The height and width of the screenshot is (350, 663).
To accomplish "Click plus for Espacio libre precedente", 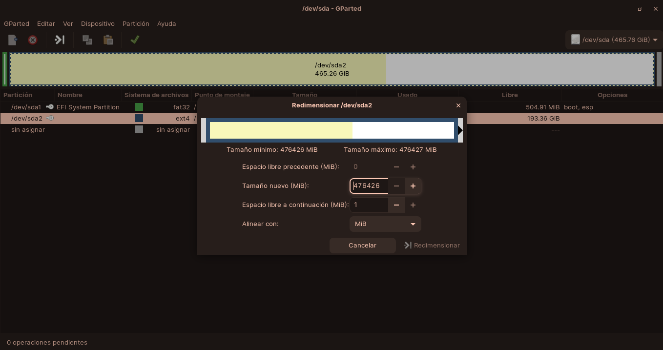I will click(413, 167).
